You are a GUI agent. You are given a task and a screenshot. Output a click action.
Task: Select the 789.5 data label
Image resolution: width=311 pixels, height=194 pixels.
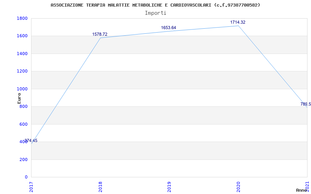click(306, 104)
